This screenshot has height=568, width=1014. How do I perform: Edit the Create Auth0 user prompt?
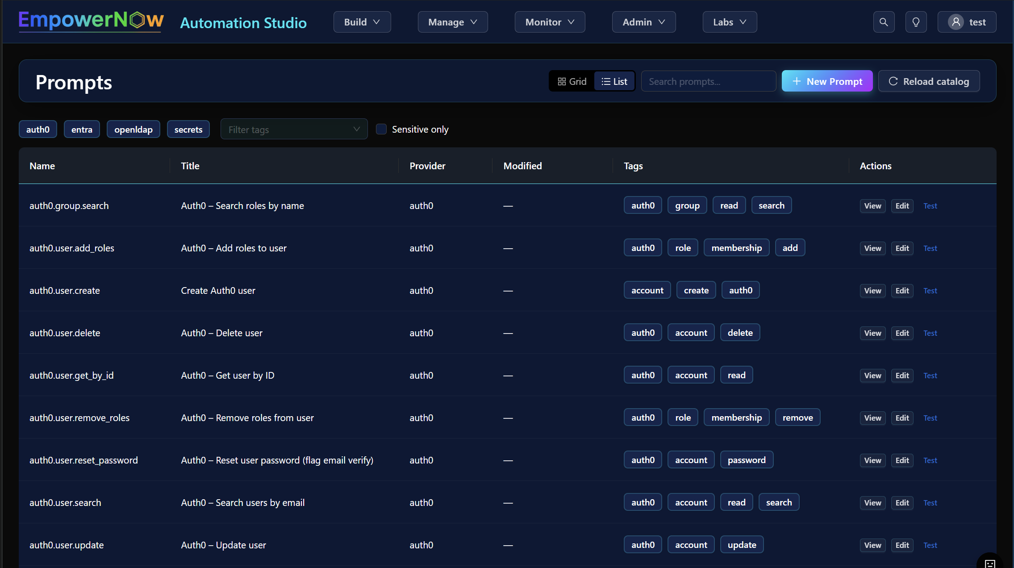pos(901,290)
